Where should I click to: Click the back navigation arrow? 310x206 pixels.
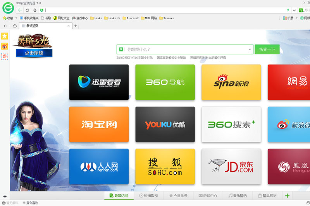[x=20, y=10]
